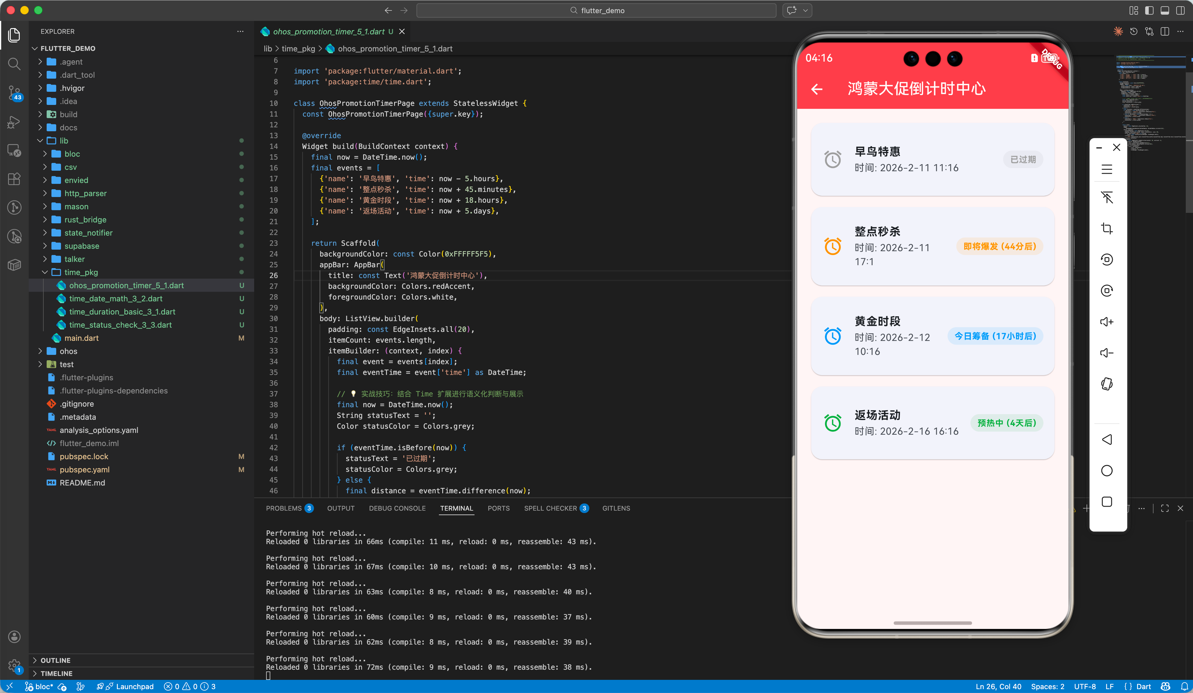Expand the OUTLINE section
Image resolution: width=1193 pixels, height=693 pixels.
pos(55,660)
